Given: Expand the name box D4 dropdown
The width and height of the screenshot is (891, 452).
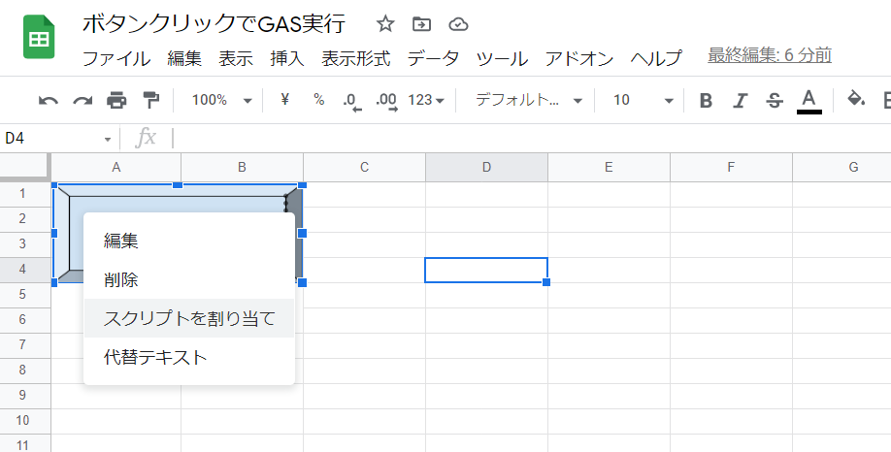Looking at the screenshot, I should coord(108,139).
